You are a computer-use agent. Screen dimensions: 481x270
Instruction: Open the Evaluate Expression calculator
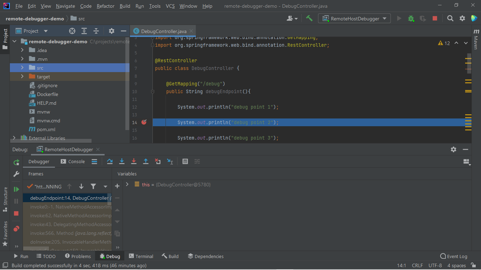186,161
